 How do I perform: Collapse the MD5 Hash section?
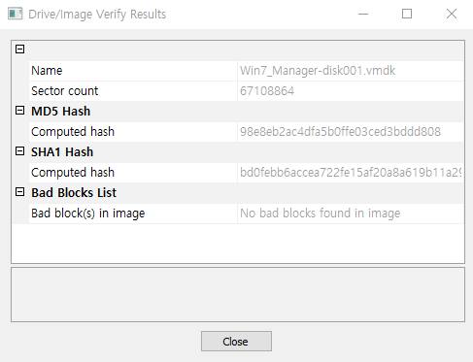(19, 111)
